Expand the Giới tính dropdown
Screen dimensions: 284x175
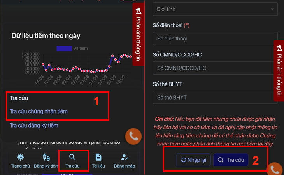215,9
